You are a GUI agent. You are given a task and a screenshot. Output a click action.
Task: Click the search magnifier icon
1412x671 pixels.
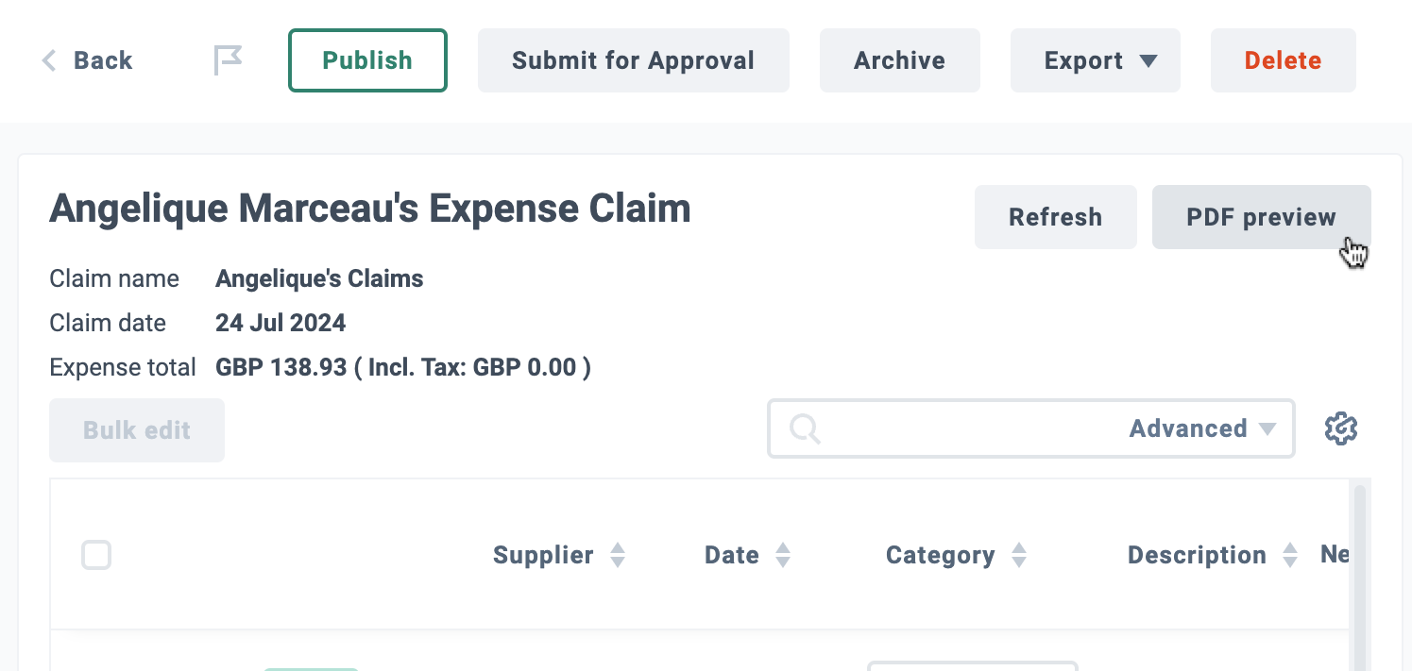pos(804,428)
